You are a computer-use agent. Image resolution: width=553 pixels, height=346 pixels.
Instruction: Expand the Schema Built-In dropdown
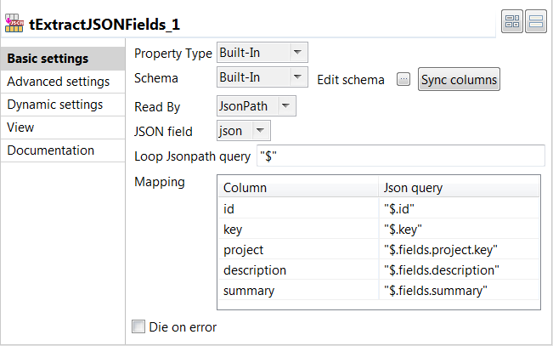point(262,78)
